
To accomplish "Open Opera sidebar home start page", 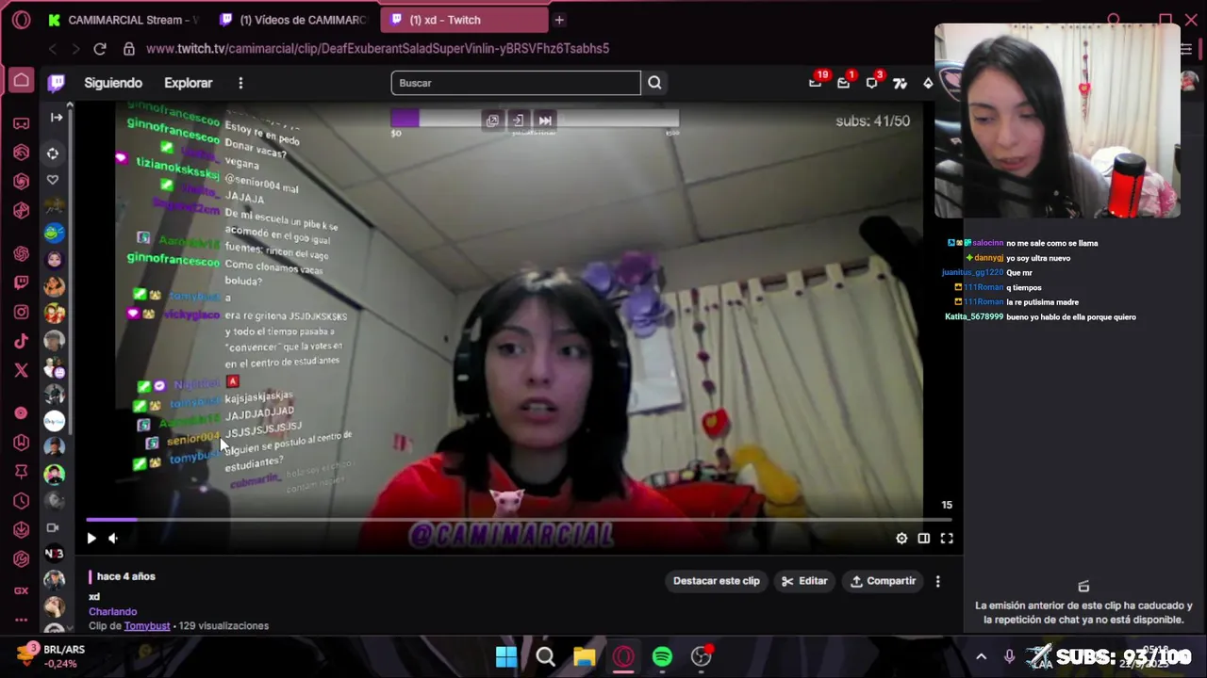I will (x=21, y=82).
